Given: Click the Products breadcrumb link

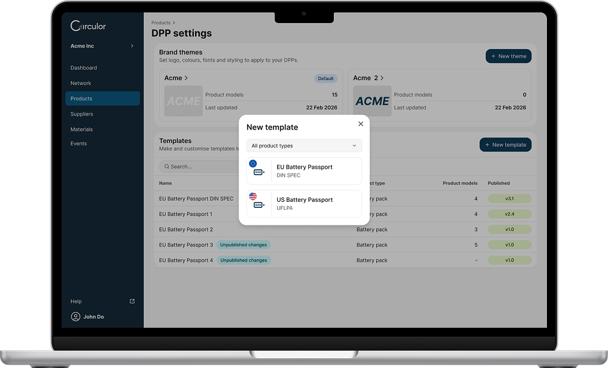Looking at the screenshot, I should [161, 23].
